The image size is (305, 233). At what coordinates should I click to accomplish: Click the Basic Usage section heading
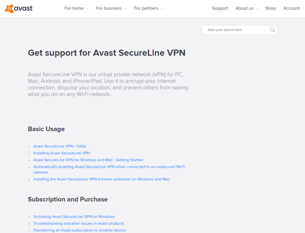click(x=46, y=129)
